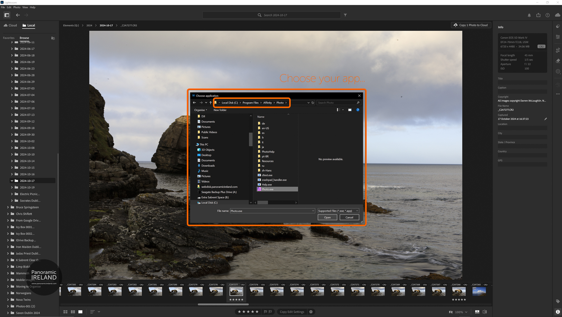Open the View menu
Viewport: 562px width, 317px height.
coord(25,7)
